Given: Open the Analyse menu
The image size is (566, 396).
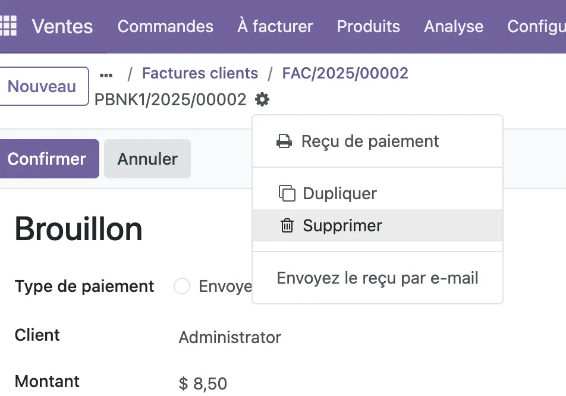Looking at the screenshot, I should click(x=454, y=26).
